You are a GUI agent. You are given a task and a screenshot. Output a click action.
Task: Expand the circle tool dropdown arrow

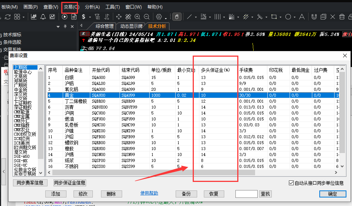(294, 17)
